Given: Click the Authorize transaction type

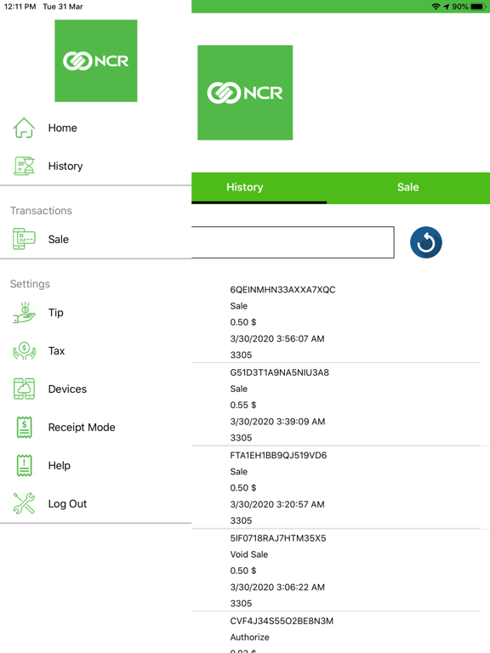Looking at the screenshot, I should click(249, 638).
